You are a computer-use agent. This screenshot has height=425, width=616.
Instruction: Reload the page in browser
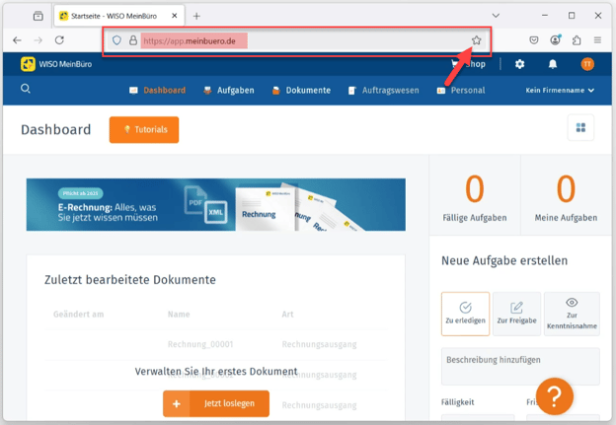click(59, 40)
